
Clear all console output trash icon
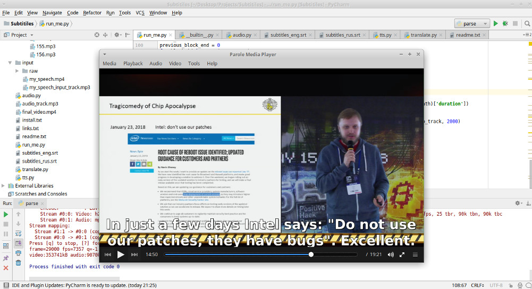pos(18,263)
